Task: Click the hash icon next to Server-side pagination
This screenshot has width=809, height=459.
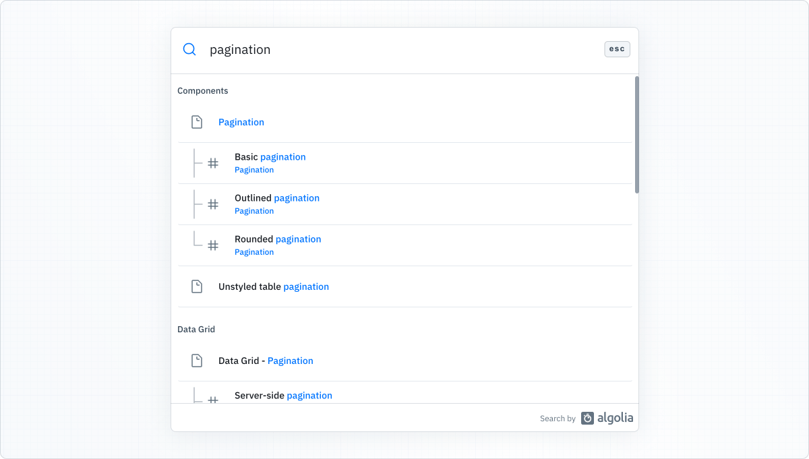Action: [x=214, y=399]
